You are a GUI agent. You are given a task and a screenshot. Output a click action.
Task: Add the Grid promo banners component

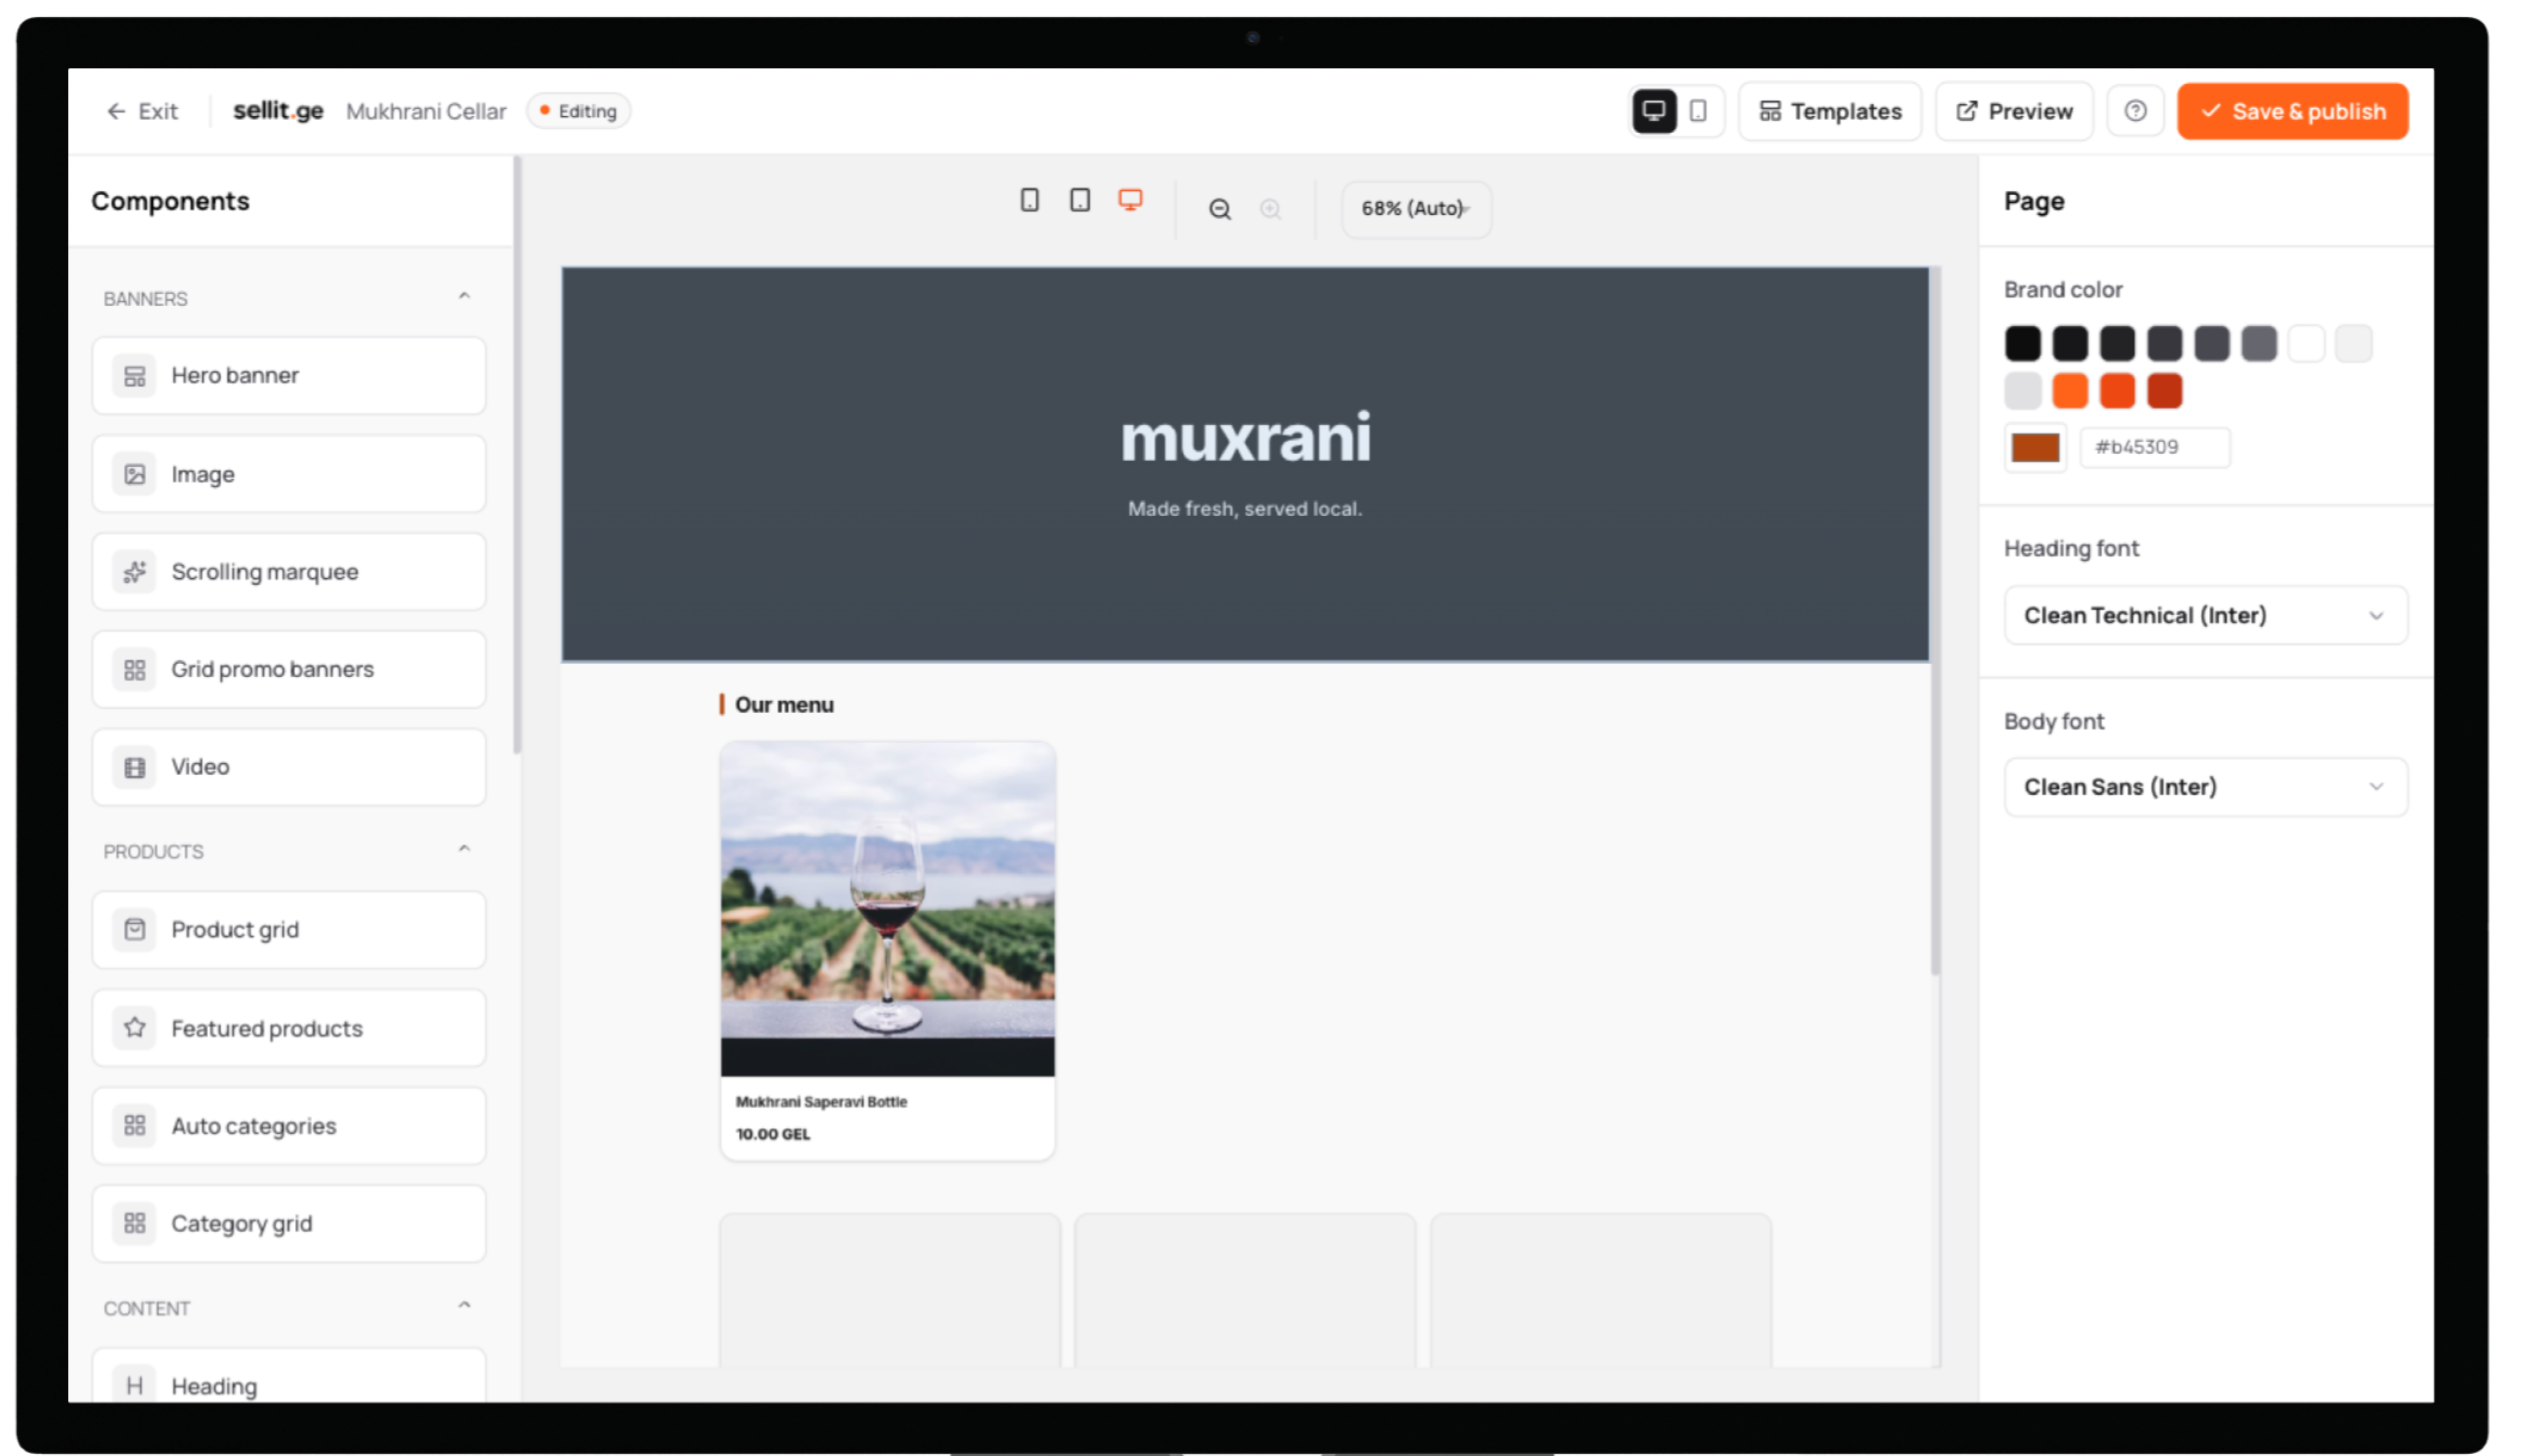289,670
